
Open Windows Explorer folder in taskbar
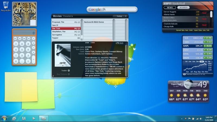point(43,118)
